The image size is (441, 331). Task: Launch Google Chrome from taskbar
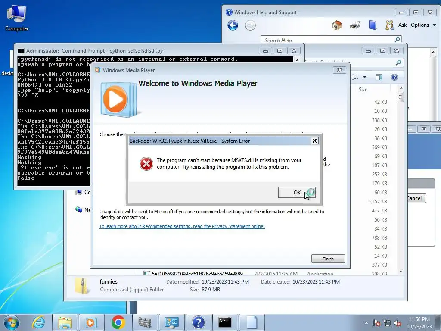coord(118,322)
